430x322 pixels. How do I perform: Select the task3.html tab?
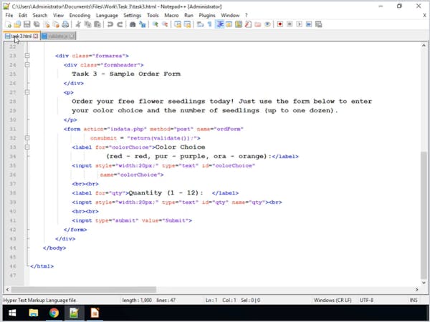(x=21, y=36)
